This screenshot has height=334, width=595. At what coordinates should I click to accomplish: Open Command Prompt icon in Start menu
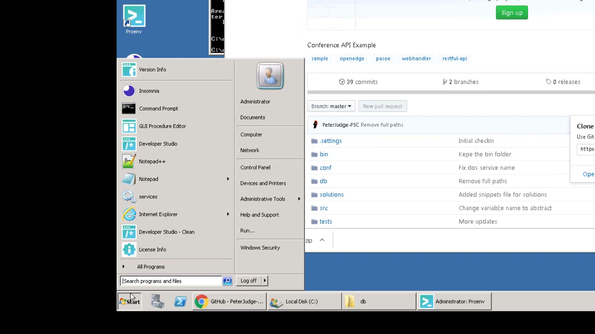pyautogui.click(x=129, y=109)
